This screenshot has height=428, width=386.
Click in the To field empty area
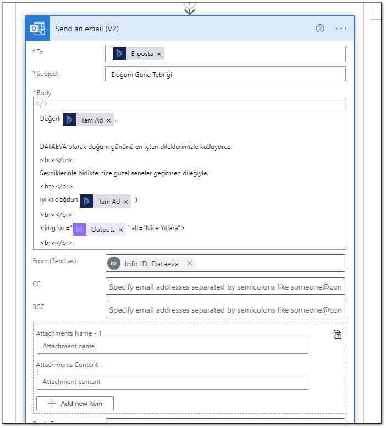coord(254,54)
